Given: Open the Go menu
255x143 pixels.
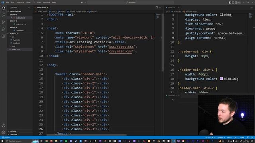Looking at the screenshot, I should [33, 3].
